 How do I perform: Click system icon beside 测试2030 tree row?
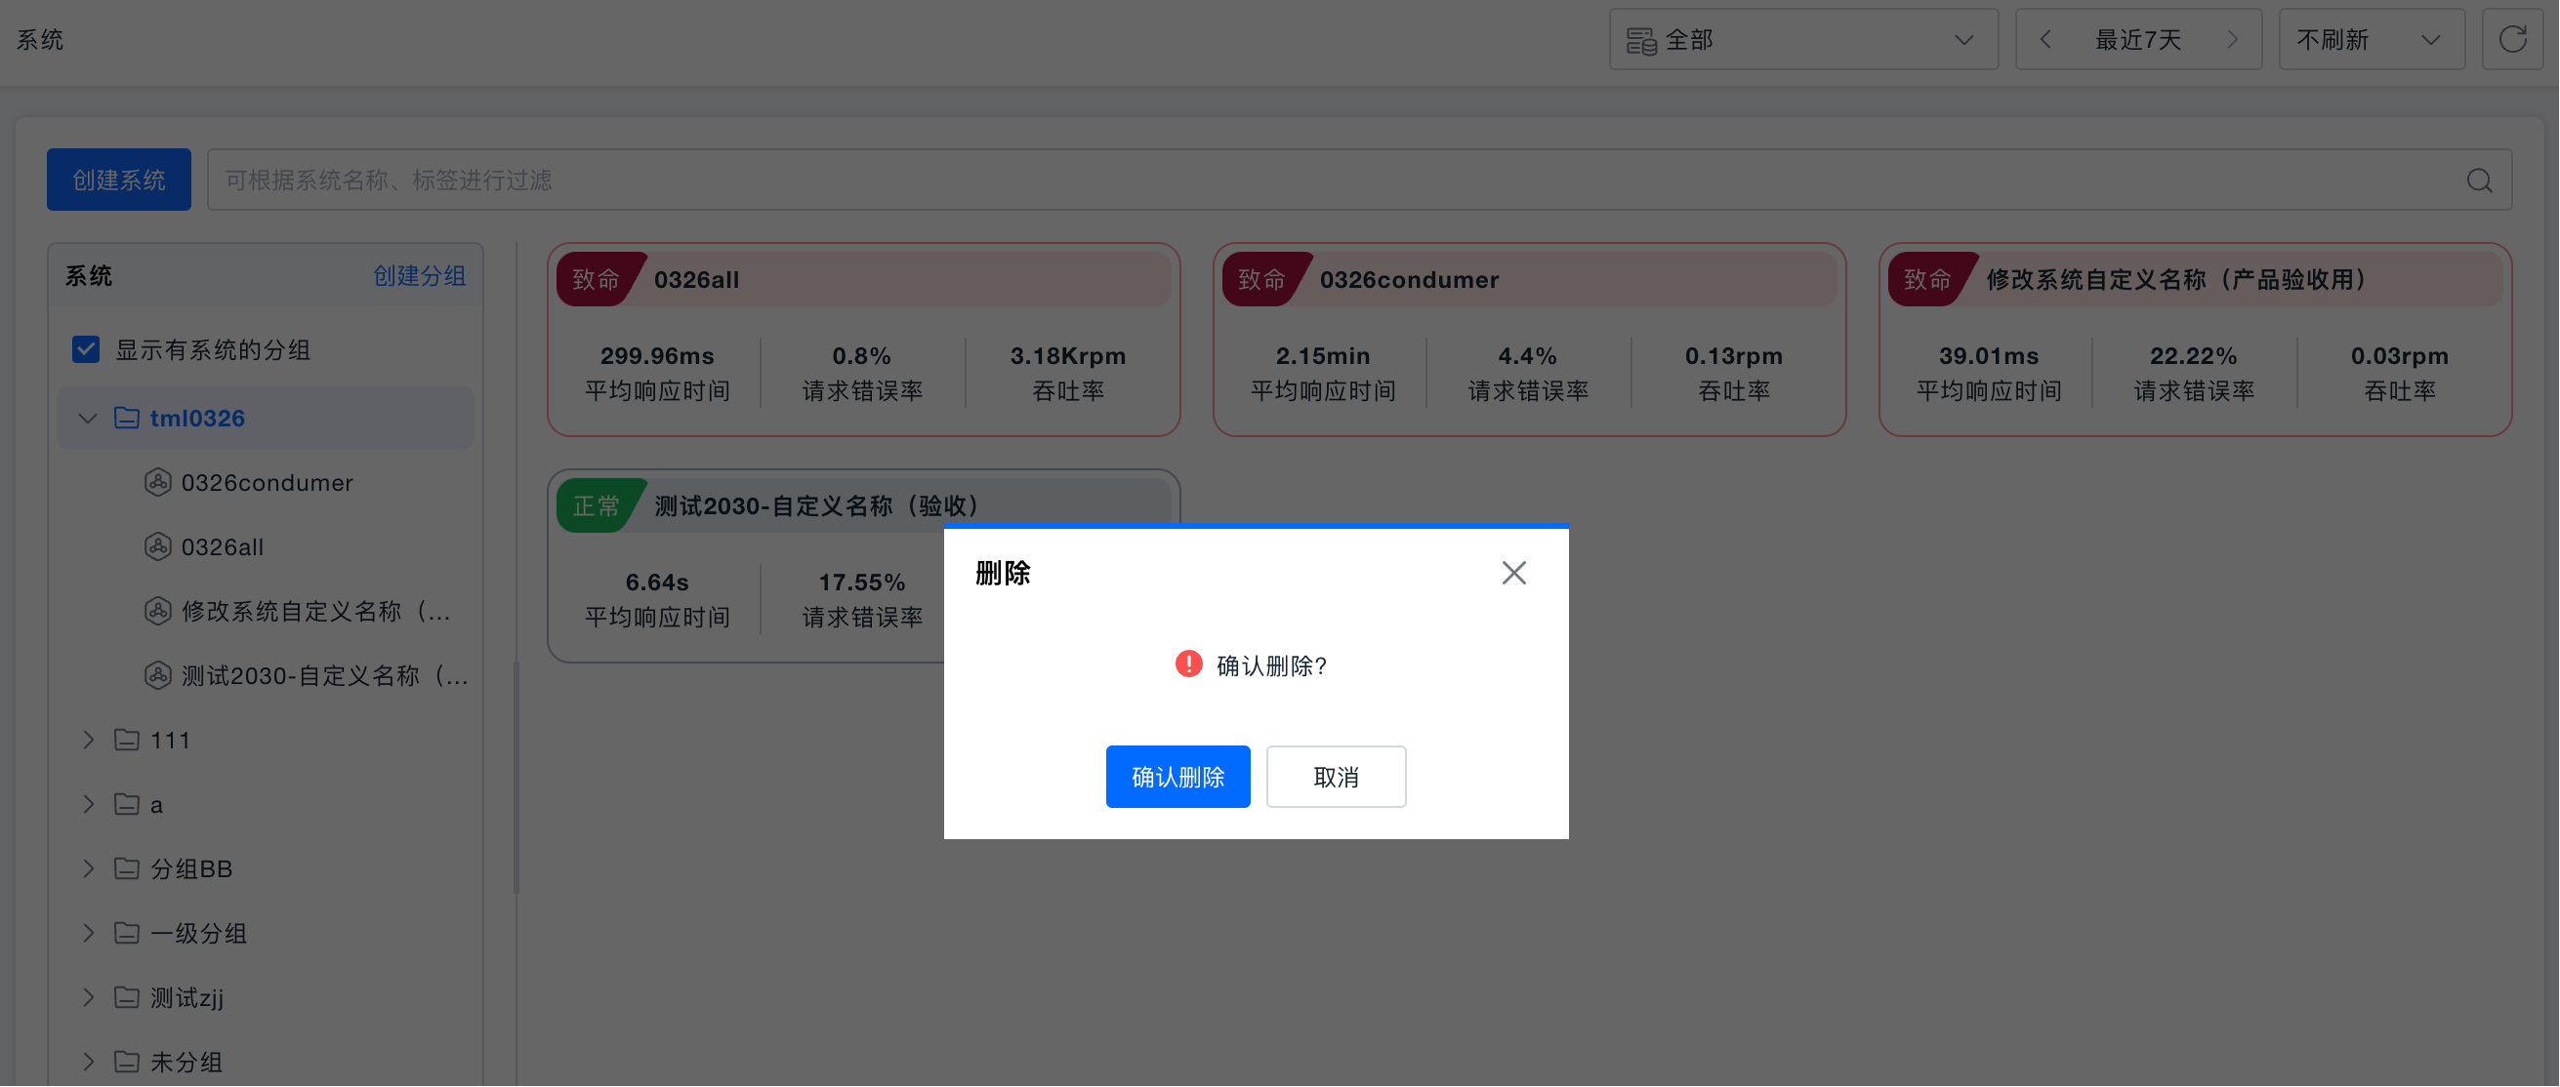(x=158, y=675)
